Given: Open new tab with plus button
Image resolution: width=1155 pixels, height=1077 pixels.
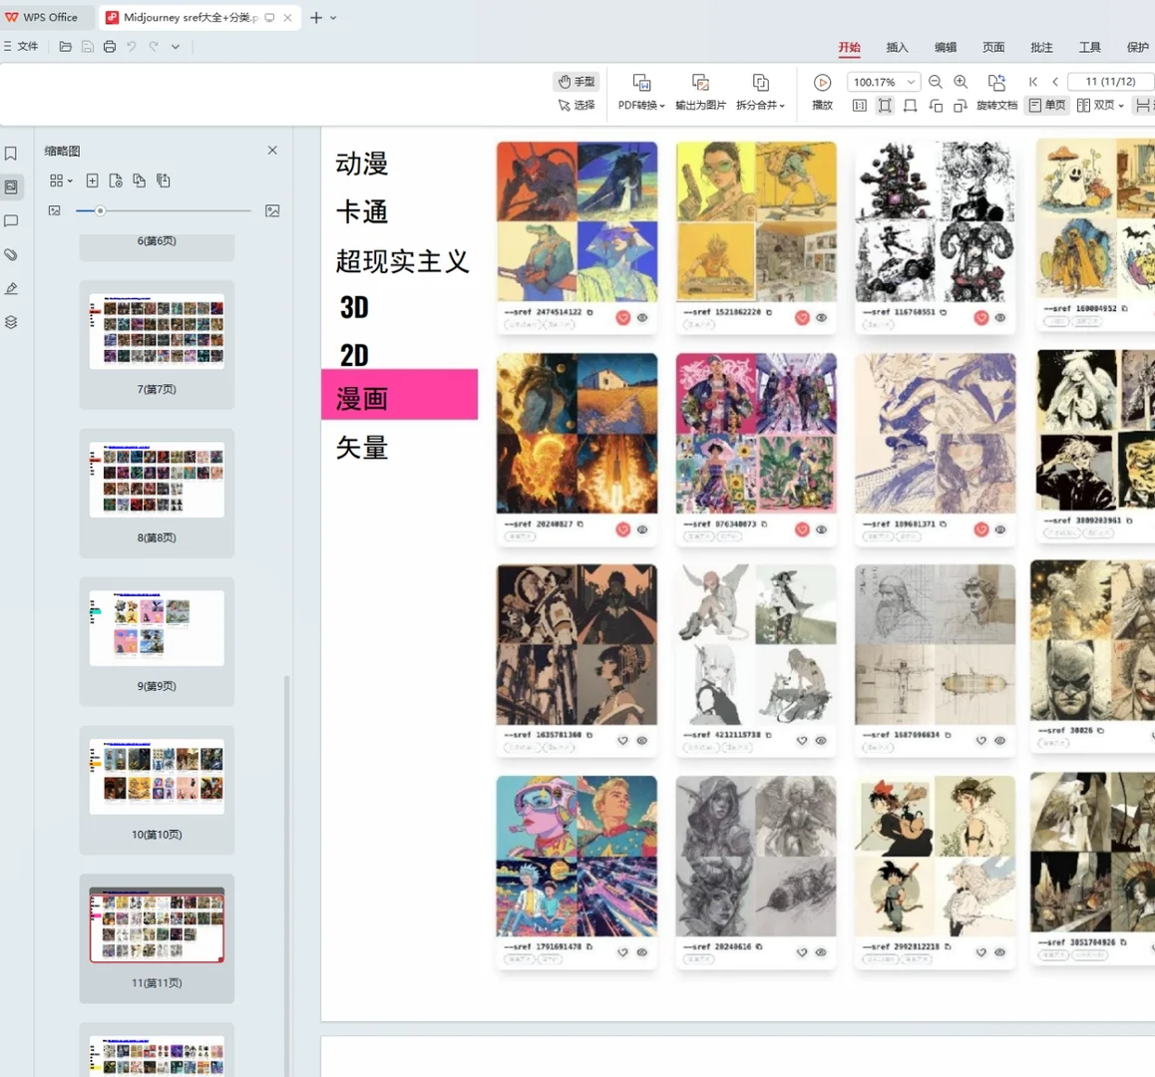Looking at the screenshot, I should 316,18.
